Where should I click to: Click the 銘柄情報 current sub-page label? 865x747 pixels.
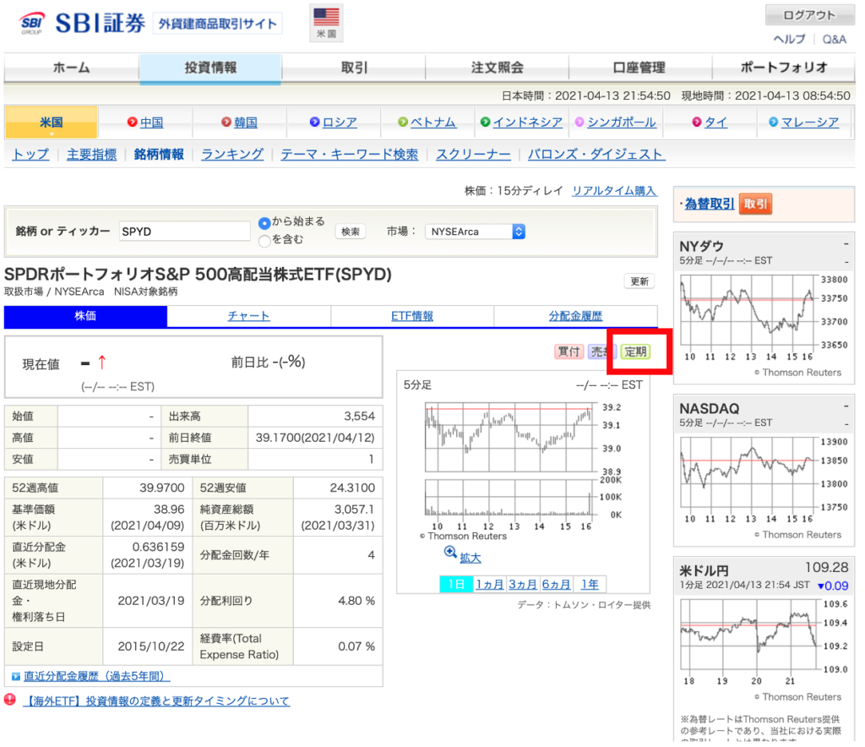[159, 155]
